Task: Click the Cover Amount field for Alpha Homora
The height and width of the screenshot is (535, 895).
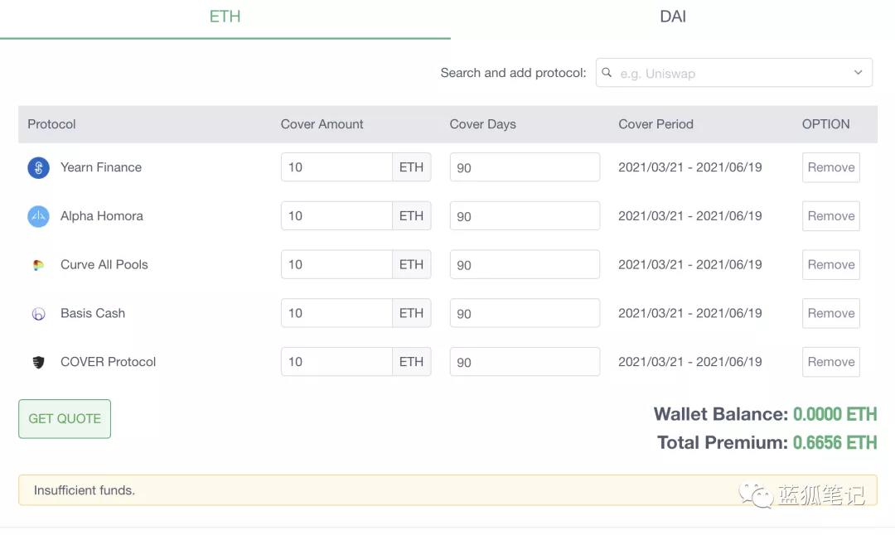Action: tap(336, 215)
